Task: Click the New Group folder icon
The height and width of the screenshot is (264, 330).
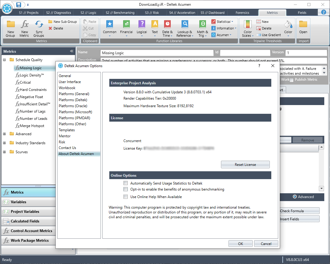Action: [x=11, y=25]
